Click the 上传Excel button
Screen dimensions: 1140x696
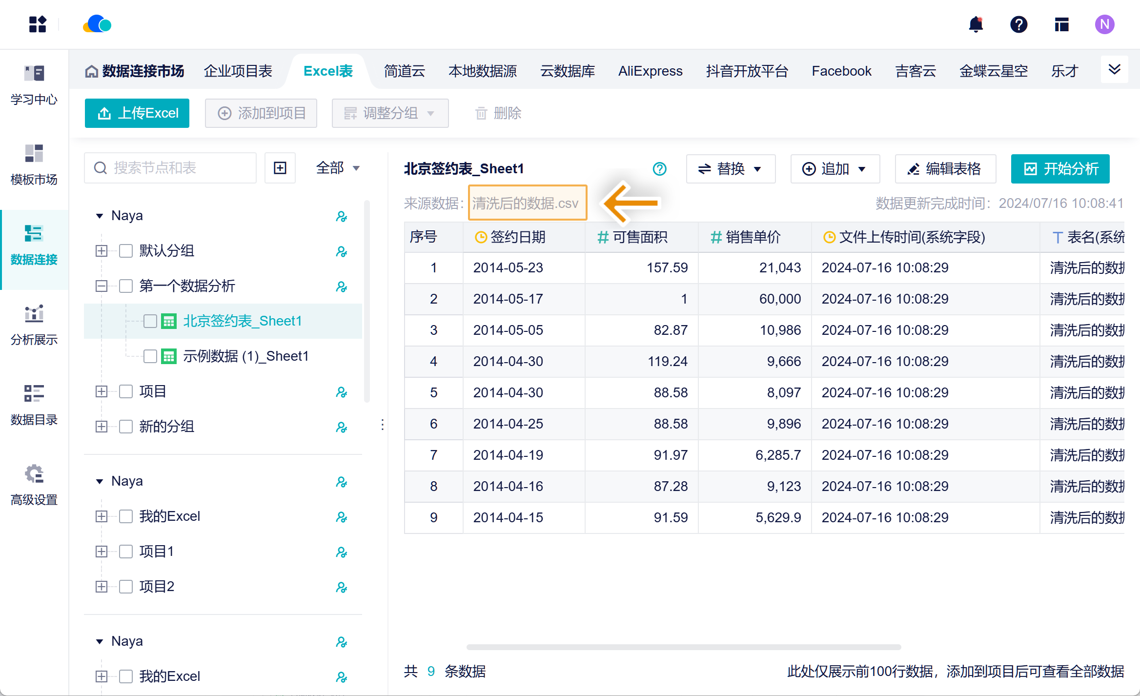pyautogui.click(x=137, y=113)
